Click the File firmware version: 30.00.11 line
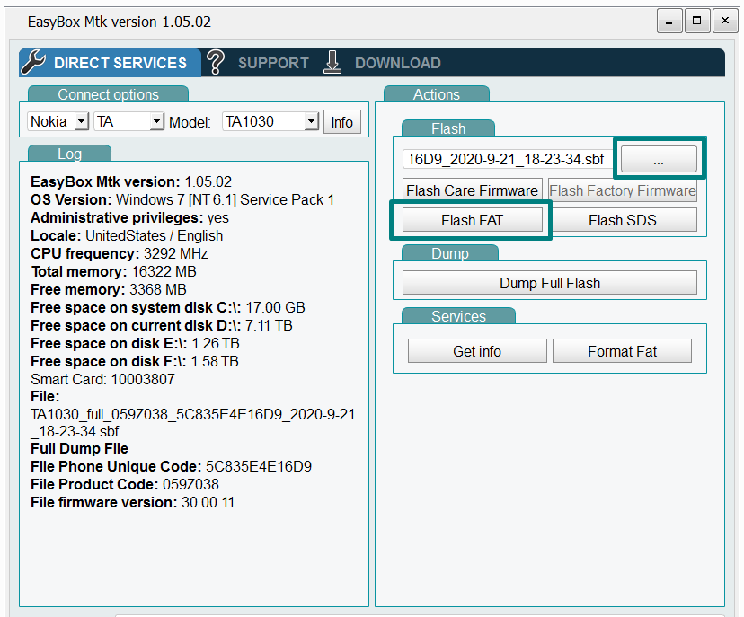 [132, 502]
